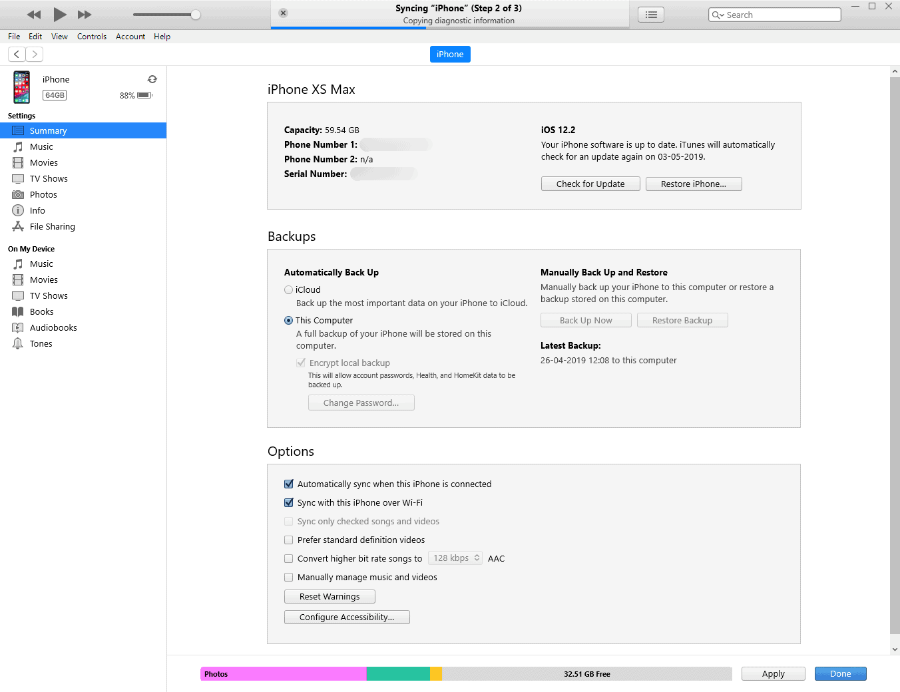Viewport: 900px width, 692px height.
Task: Click Check for Update
Action: pyautogui.click(x=590, y=183)
